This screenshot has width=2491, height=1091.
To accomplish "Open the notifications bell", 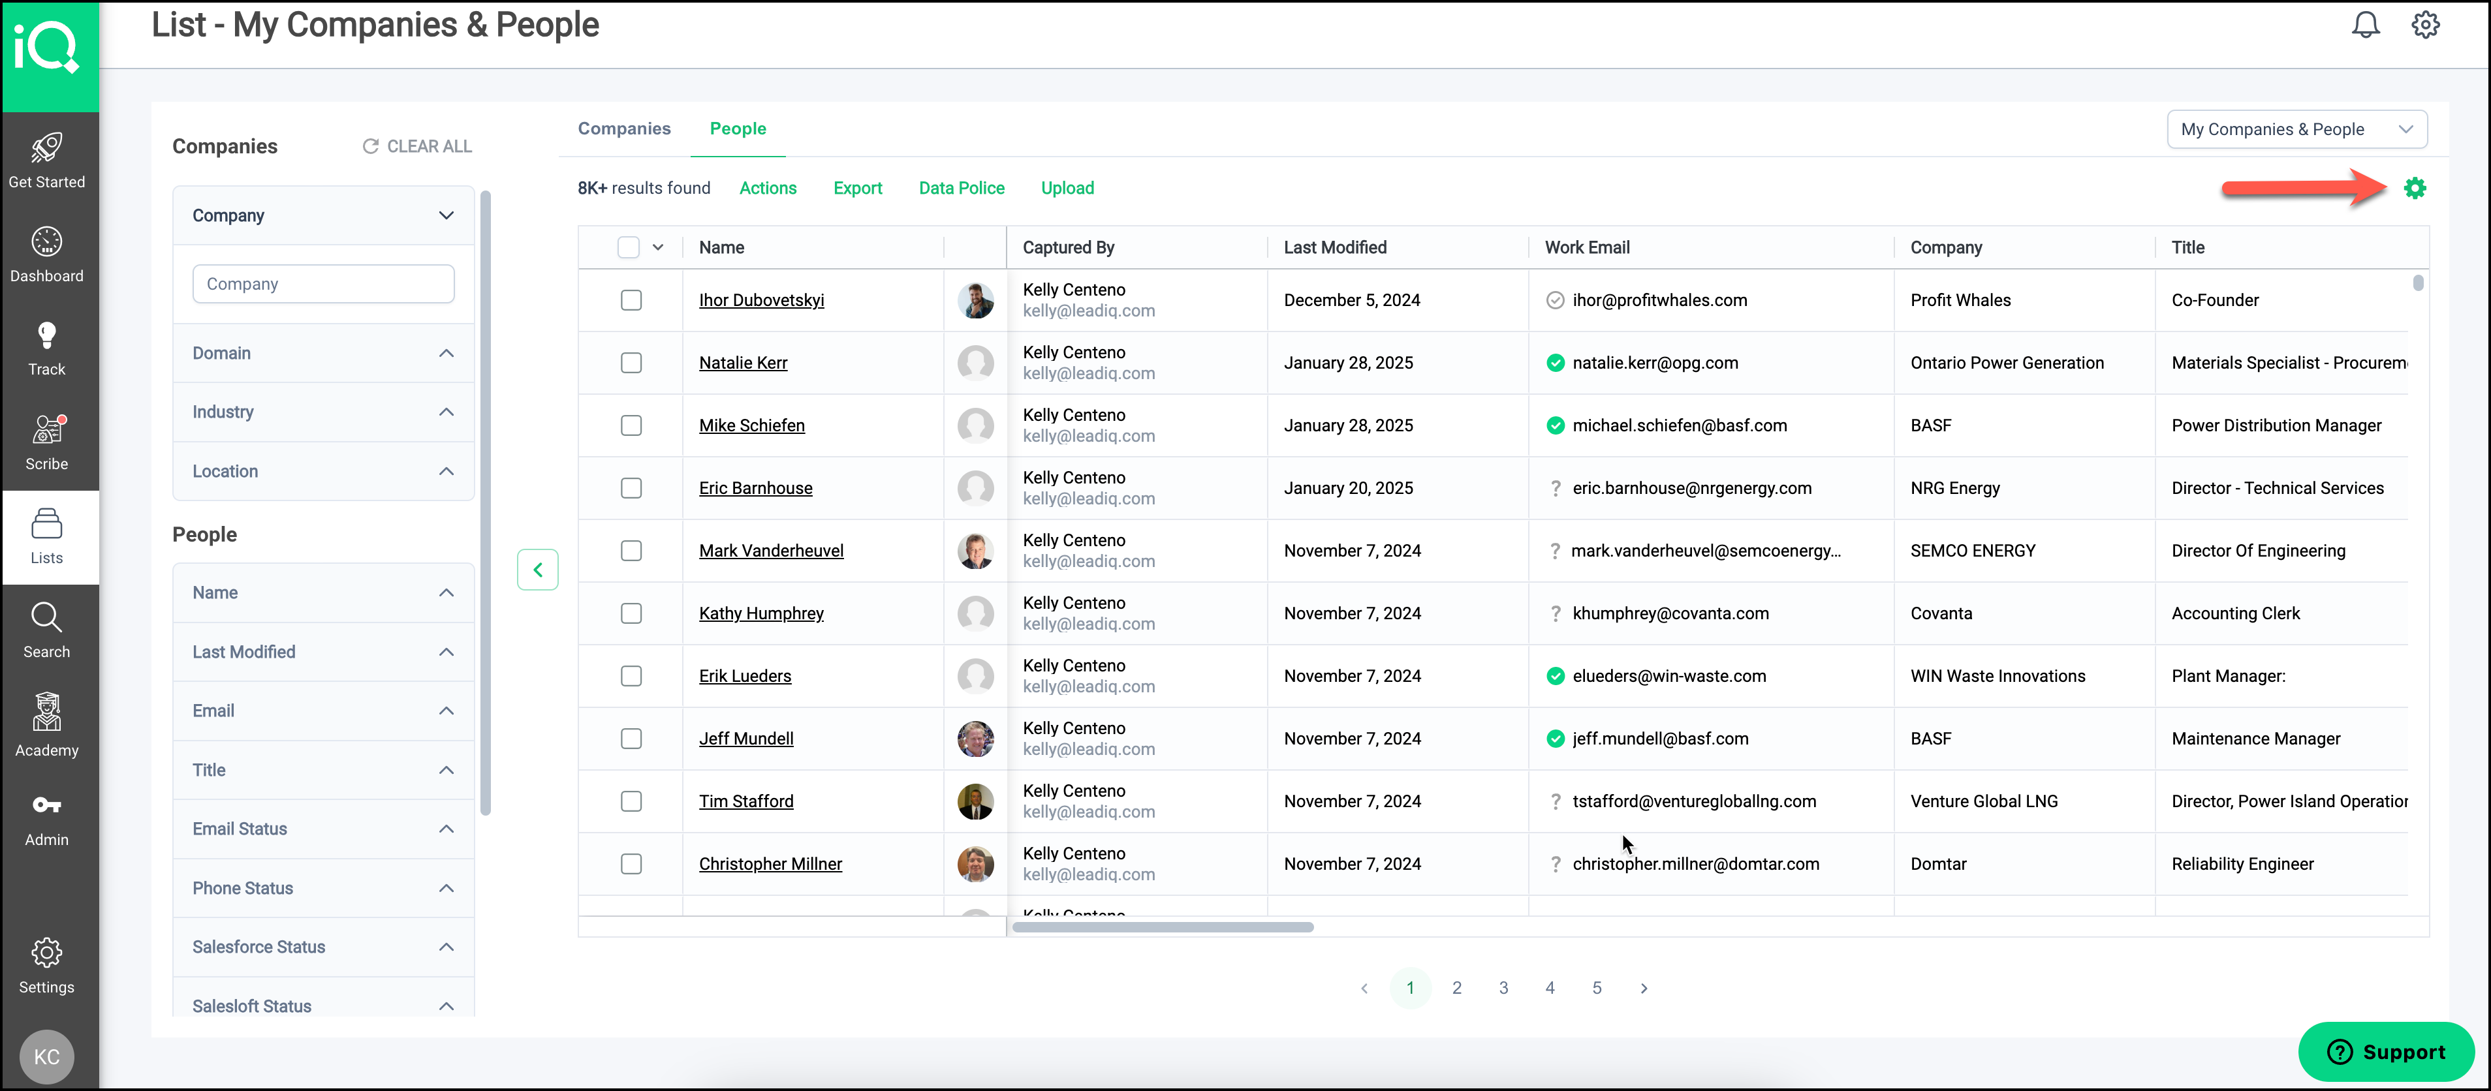I will click(2365, 25).
